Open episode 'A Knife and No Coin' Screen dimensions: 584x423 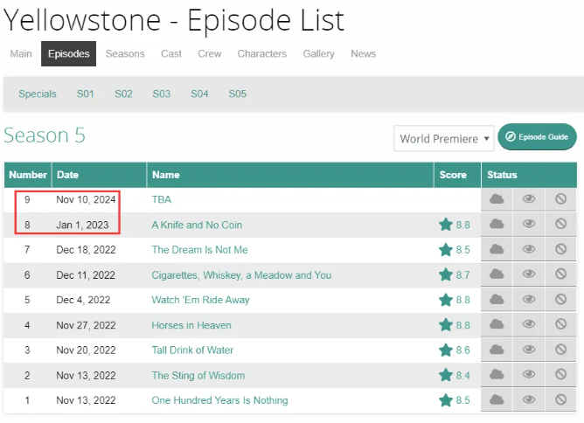197,225
